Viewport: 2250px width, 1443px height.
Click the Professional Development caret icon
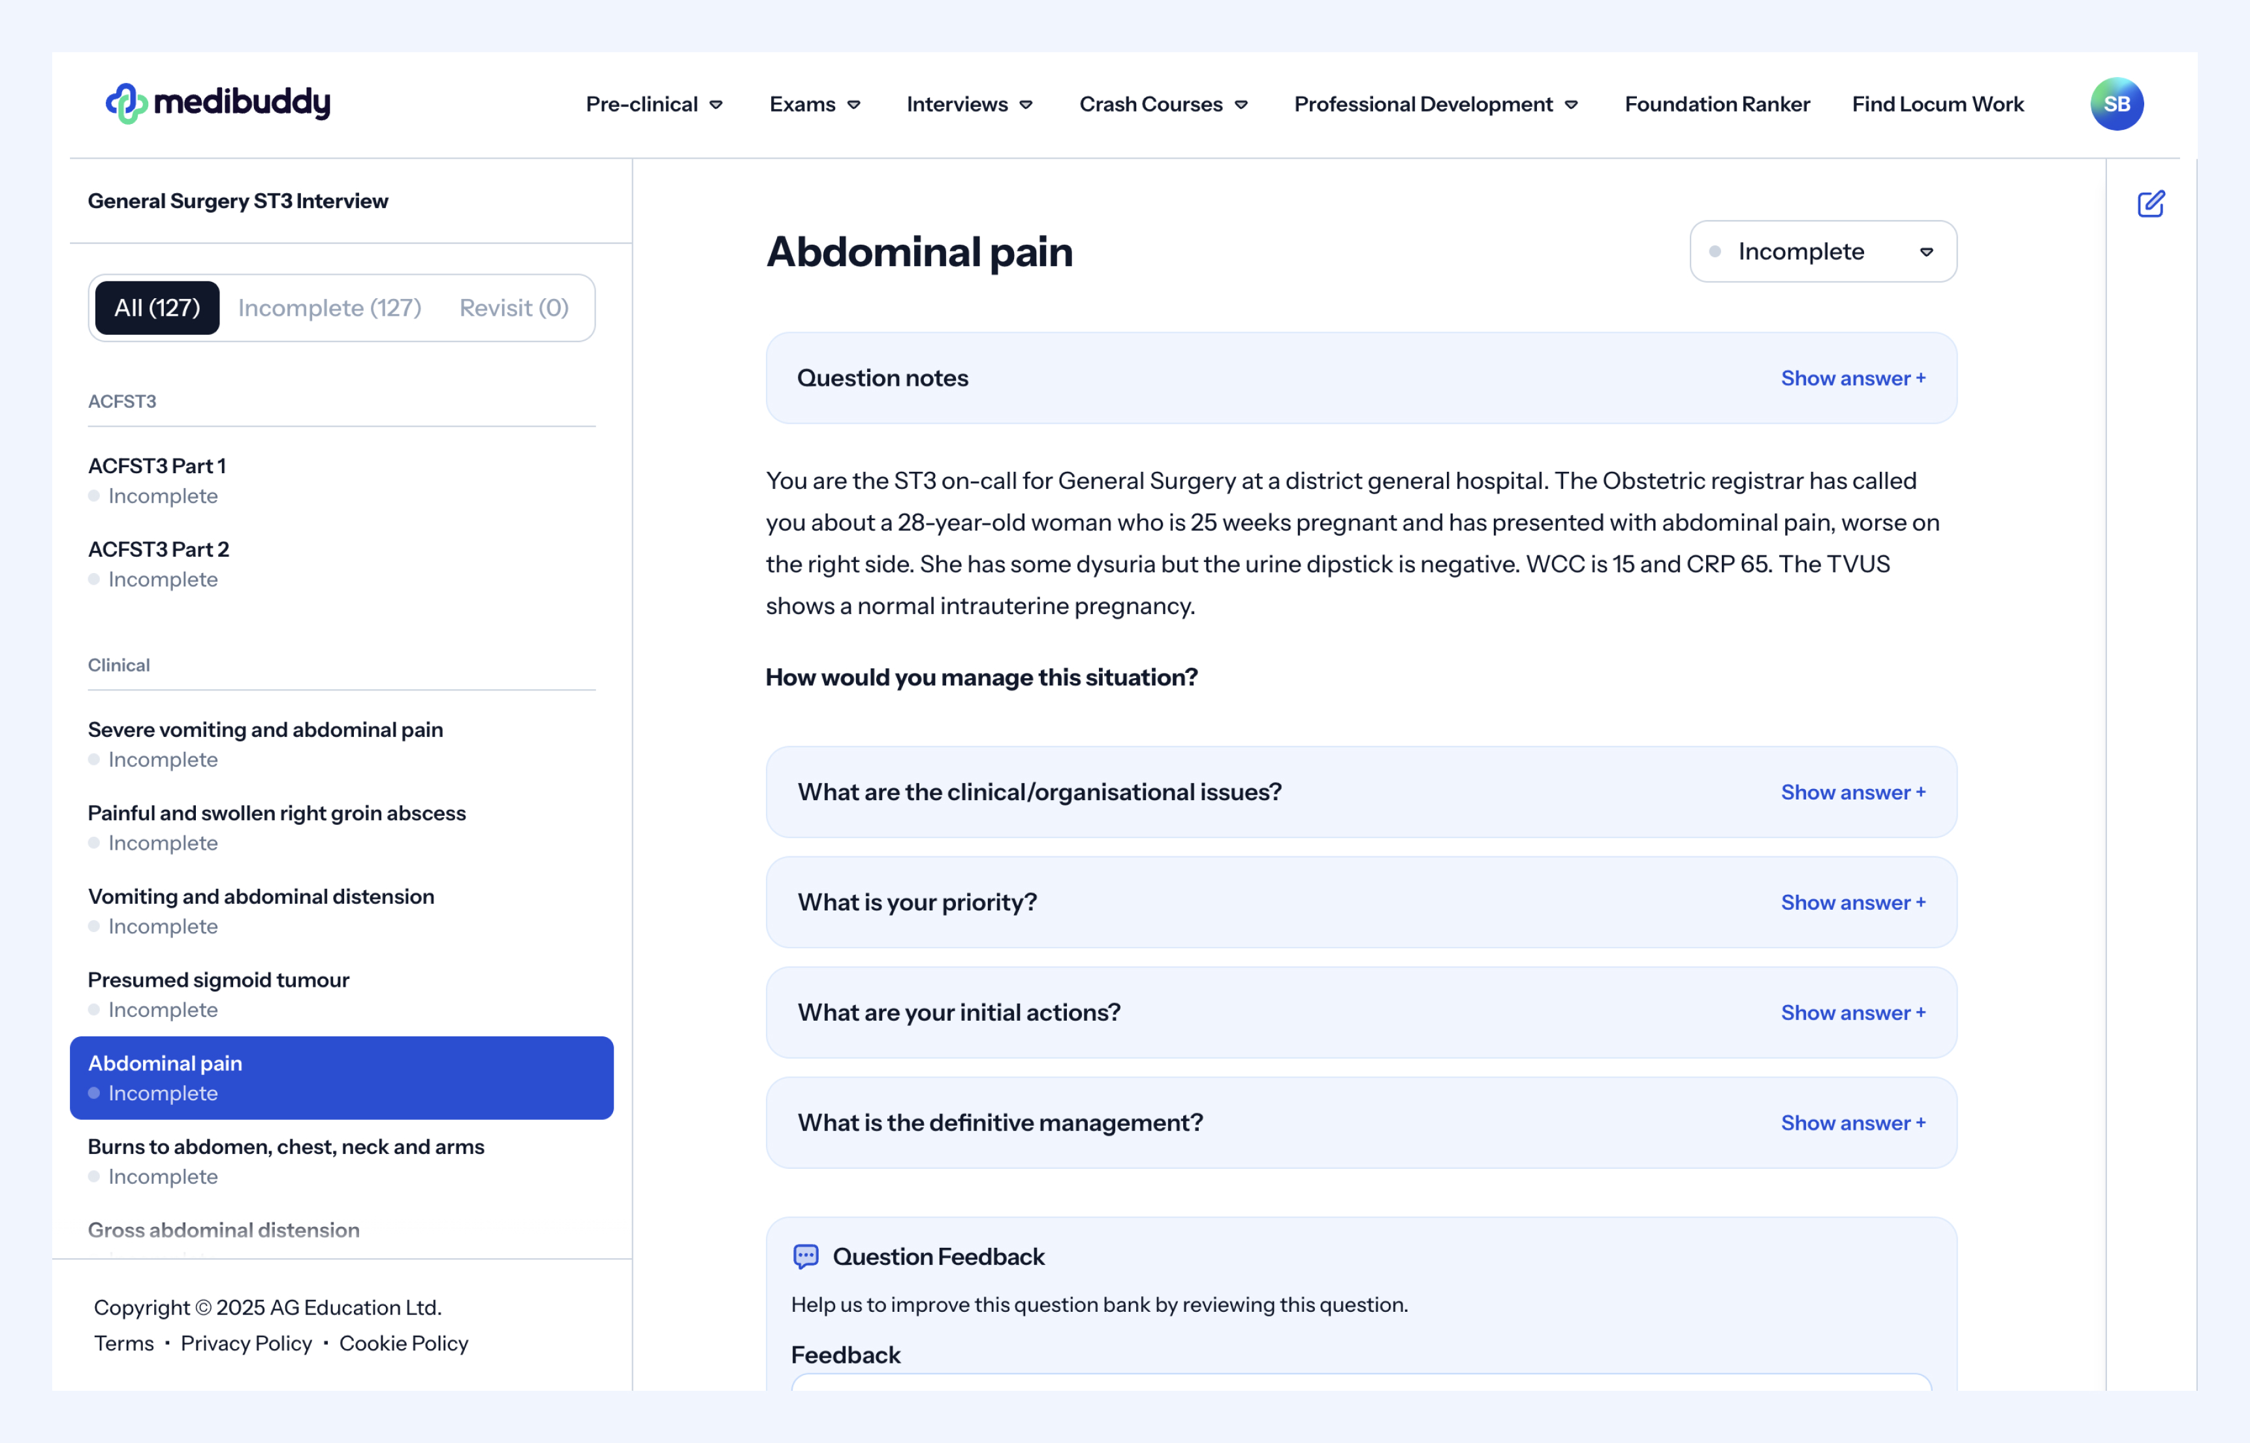pyautogui.click(x=1571, y=105)
